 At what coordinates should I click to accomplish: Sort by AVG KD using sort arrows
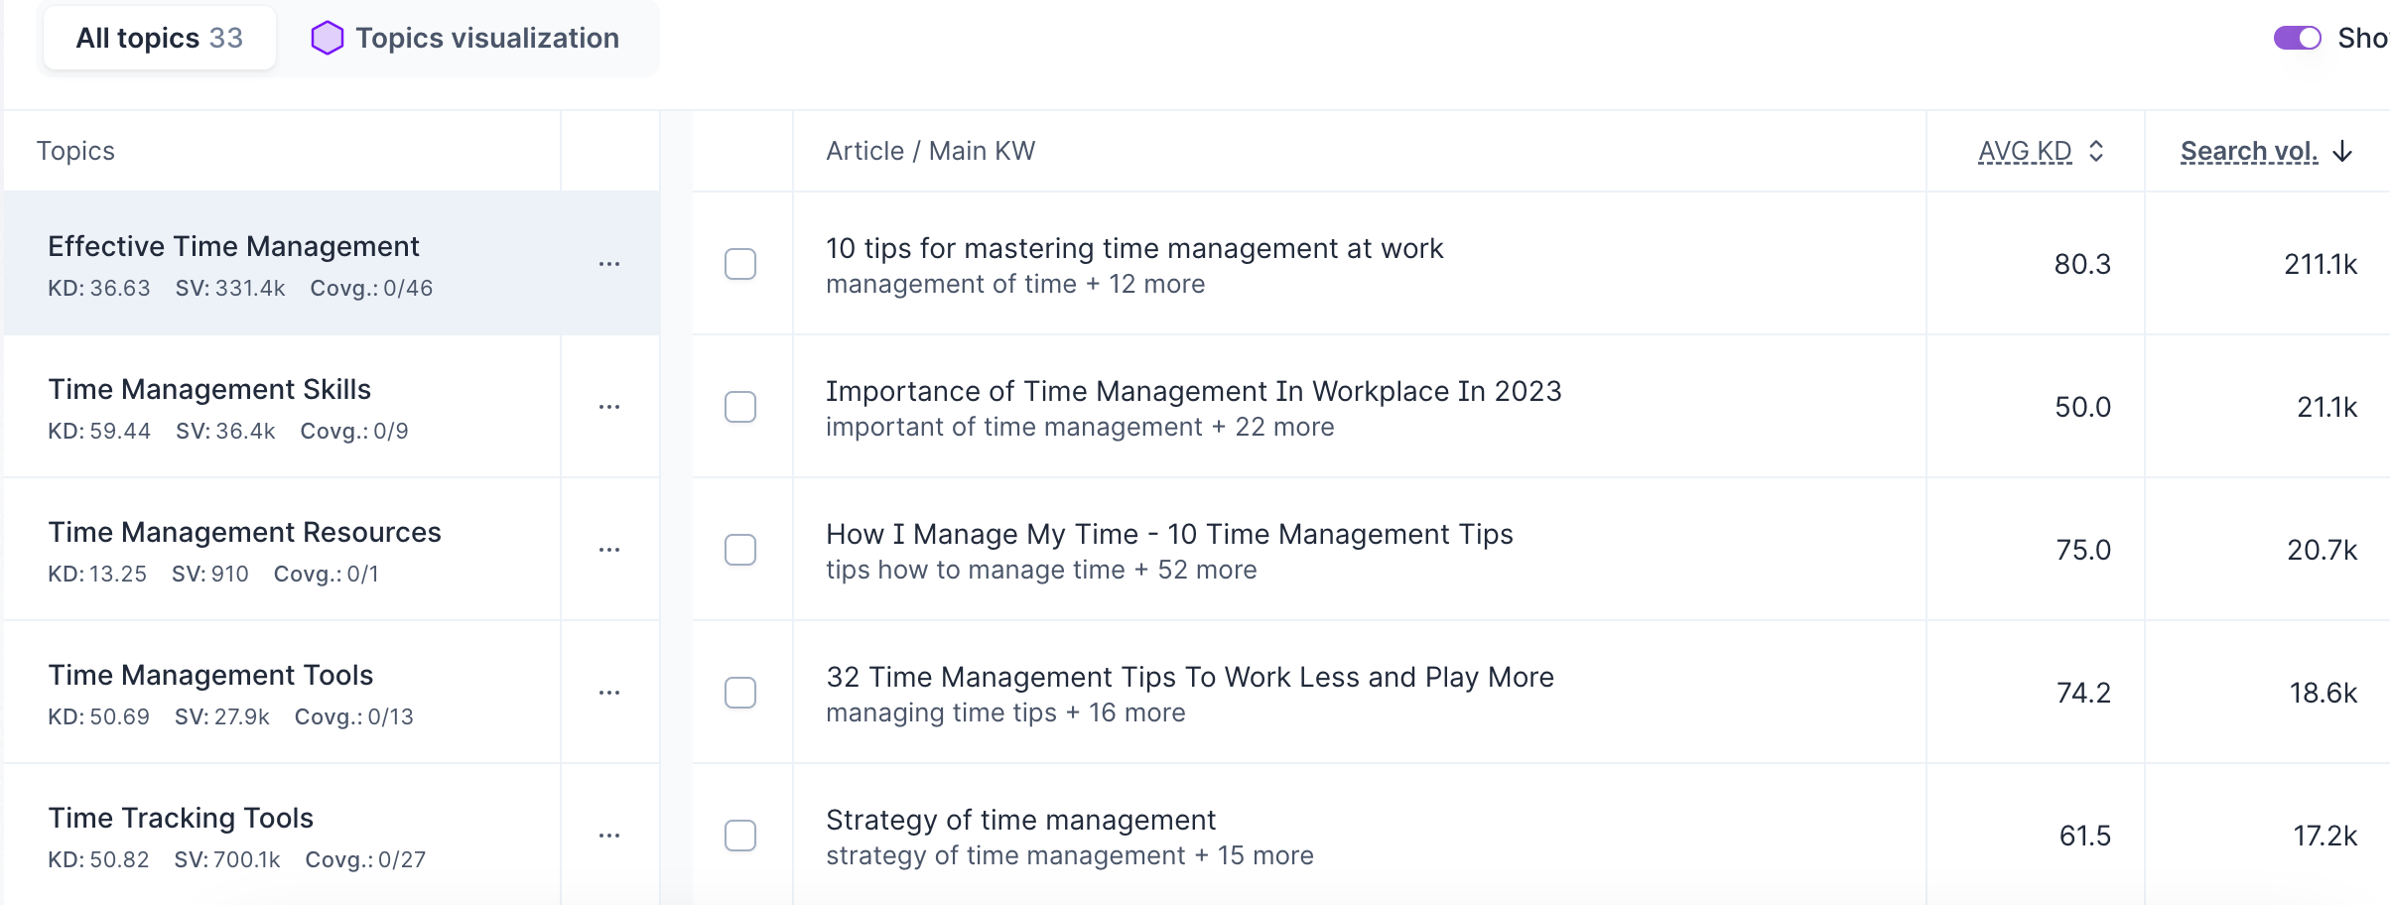click(2096, 151)
